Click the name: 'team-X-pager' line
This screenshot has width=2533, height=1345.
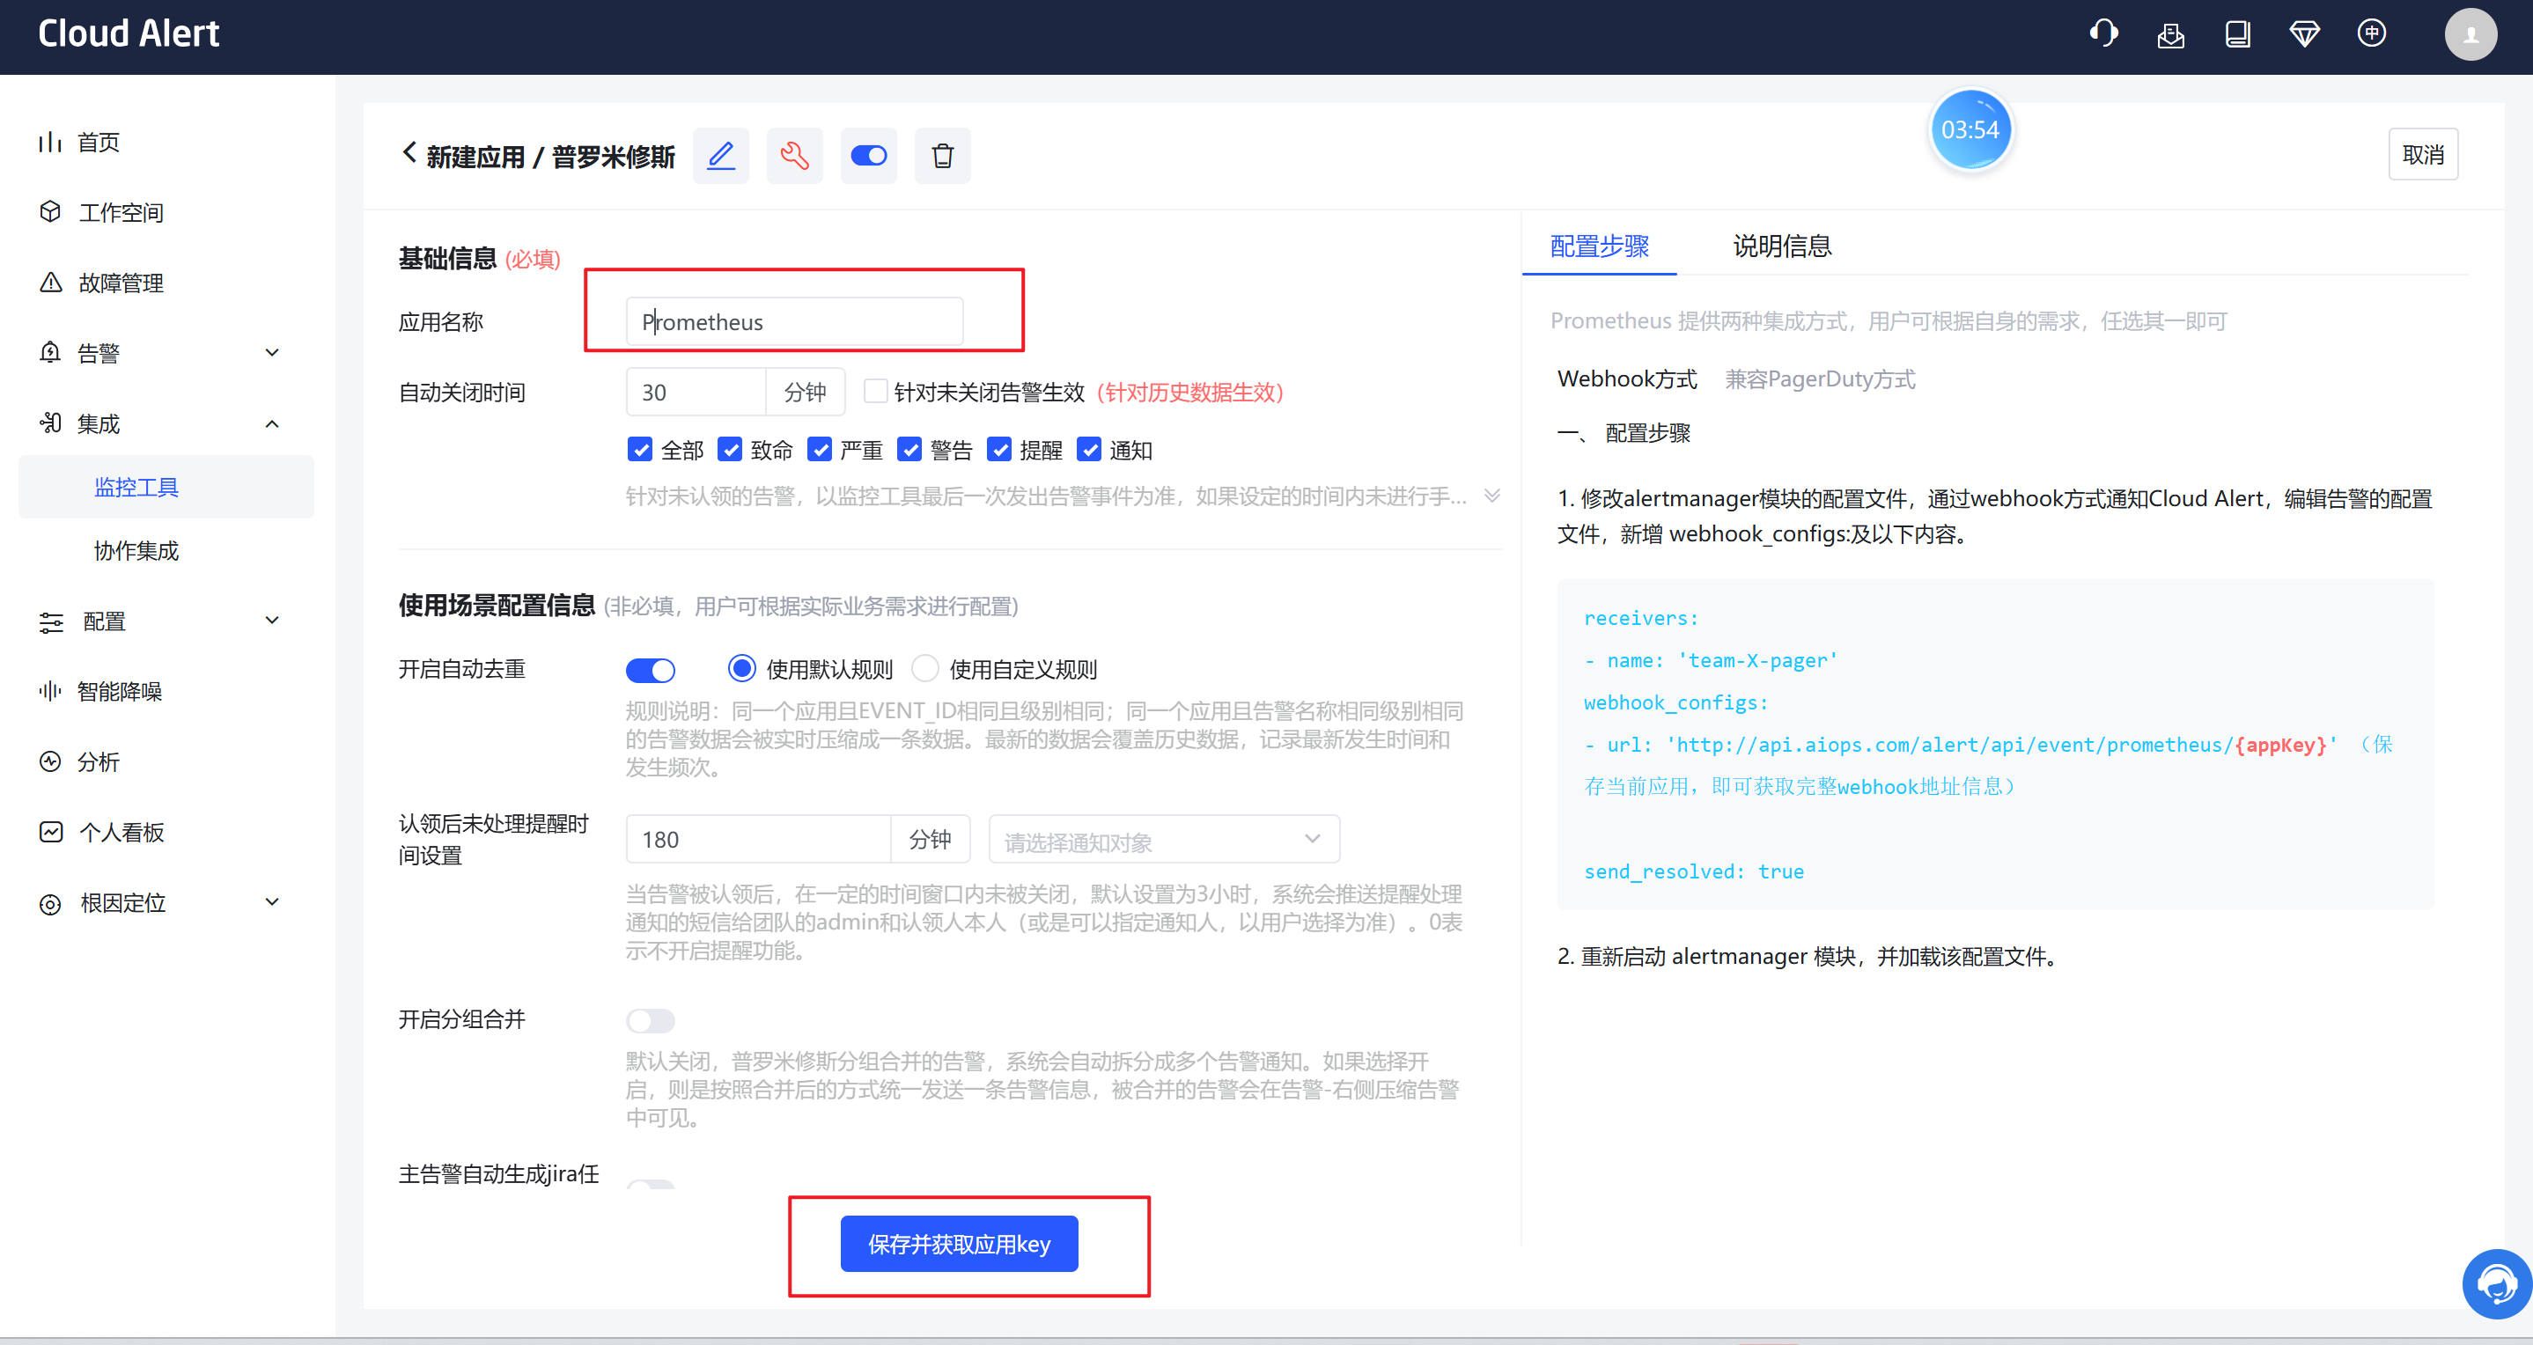point(1710,661)
